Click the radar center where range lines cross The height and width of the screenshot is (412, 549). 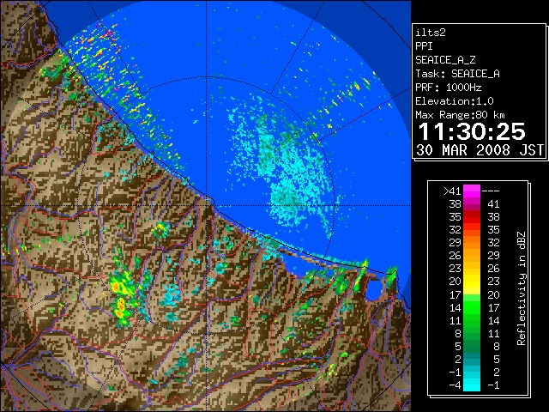point(207,205)
